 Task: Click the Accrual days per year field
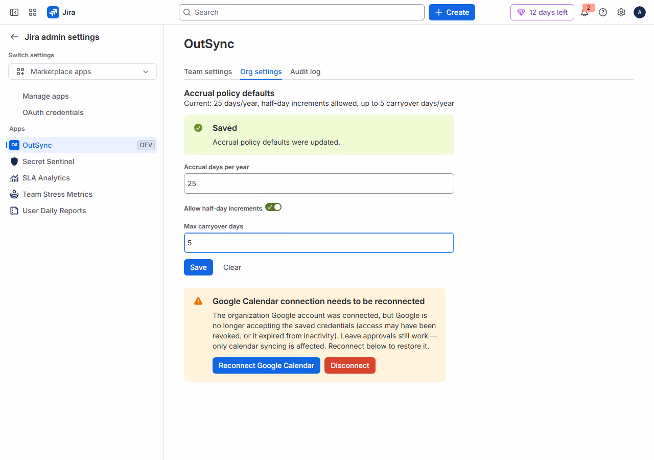[x=319, y=183]
